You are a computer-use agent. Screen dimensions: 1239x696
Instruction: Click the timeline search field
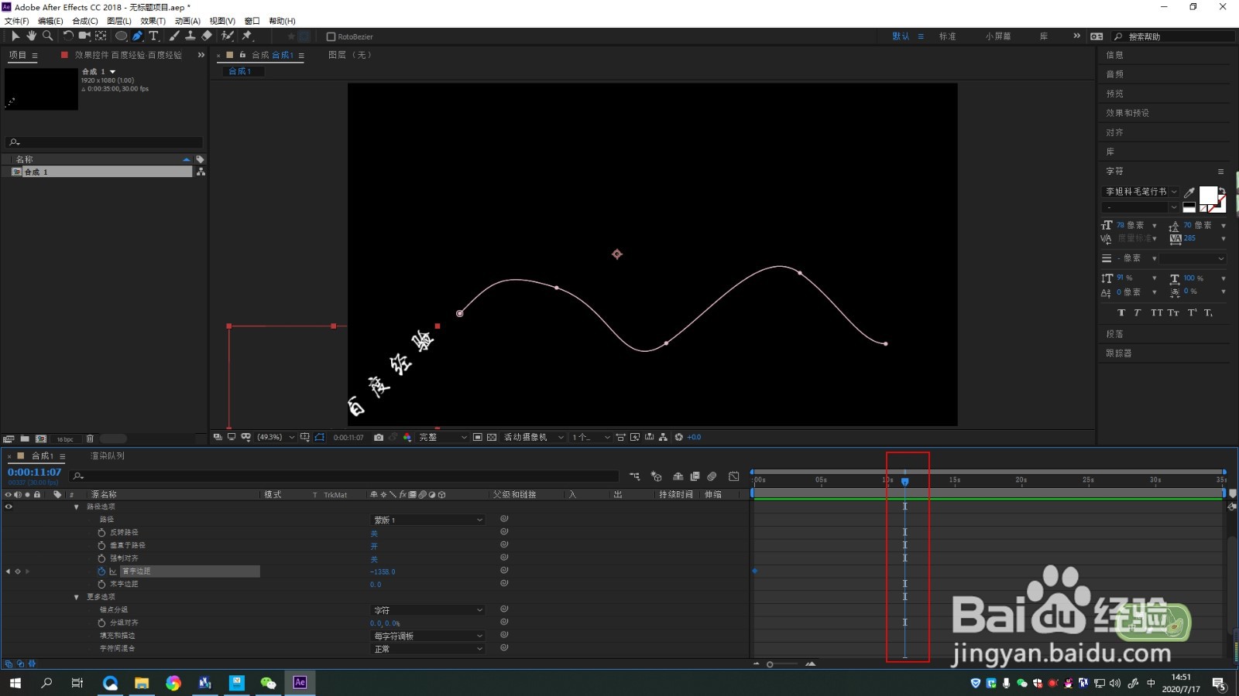point(344,476)
